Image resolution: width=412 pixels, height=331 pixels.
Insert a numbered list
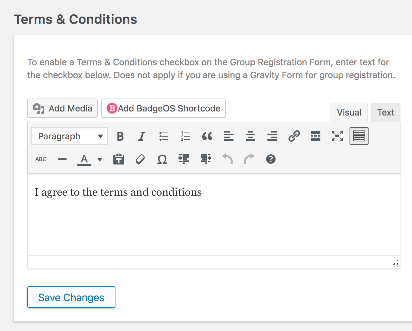pyautogui.click(x=185, y=136)
